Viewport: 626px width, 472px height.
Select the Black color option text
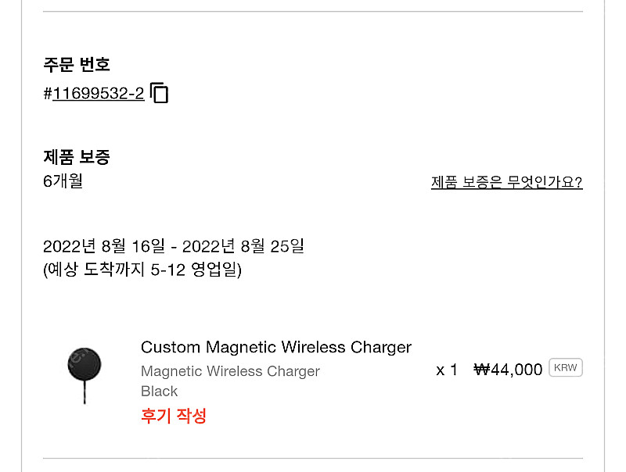coord(159,391)
